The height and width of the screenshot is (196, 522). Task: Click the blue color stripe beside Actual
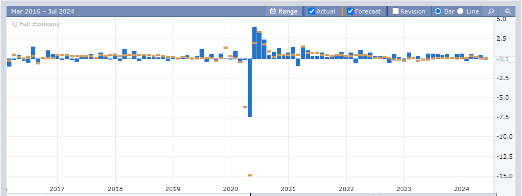303,11
